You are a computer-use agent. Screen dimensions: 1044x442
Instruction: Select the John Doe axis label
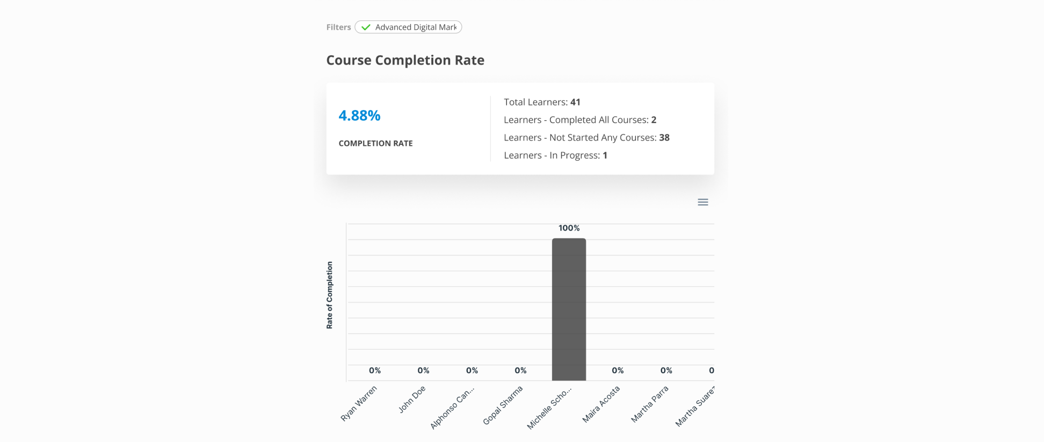(x=412, y=399)
